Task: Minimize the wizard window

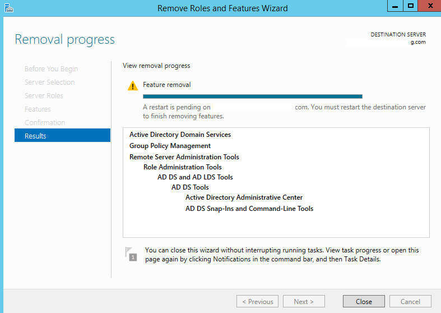Action: [395, 6]
